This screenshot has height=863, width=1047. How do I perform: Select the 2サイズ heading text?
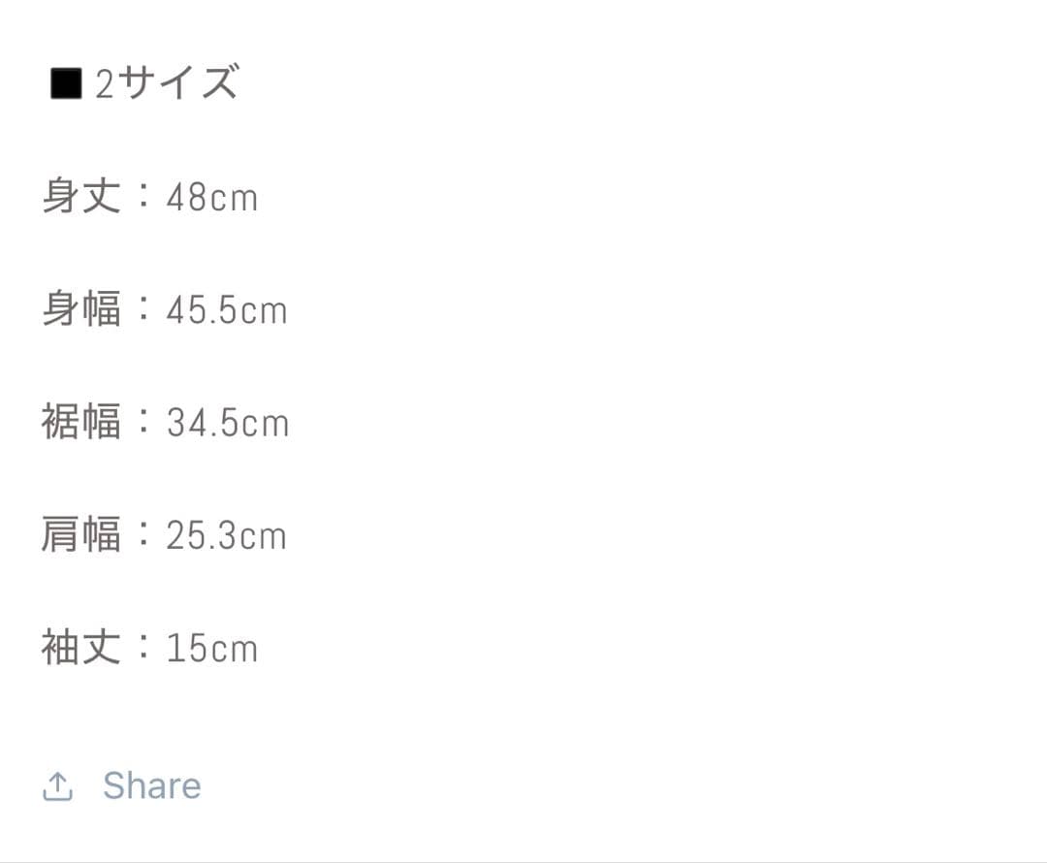pos(166,84)
